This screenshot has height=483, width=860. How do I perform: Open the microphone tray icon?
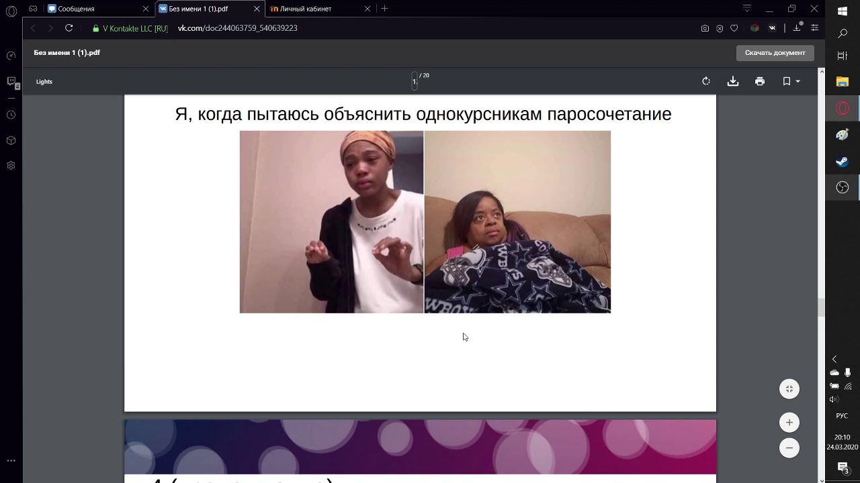(x=848, y=372)
